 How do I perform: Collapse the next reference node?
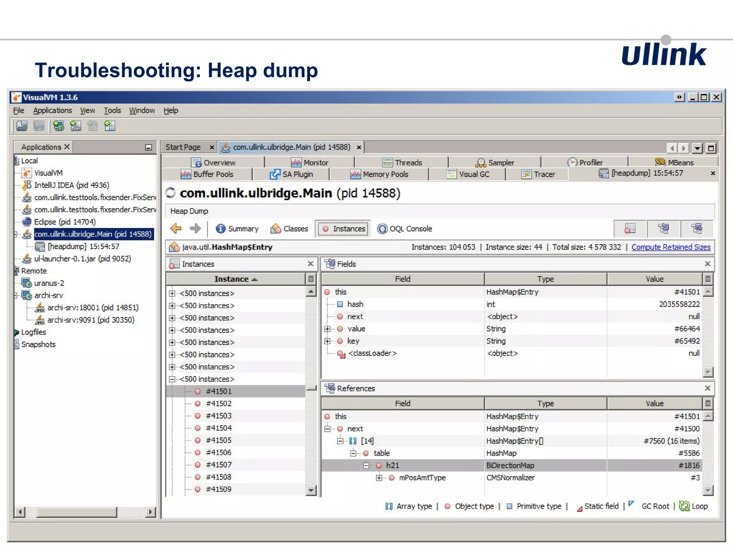327,429
